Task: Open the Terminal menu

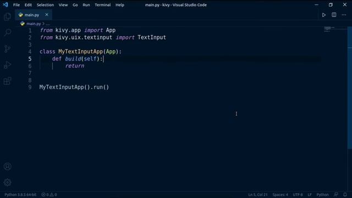Action: 103,5
